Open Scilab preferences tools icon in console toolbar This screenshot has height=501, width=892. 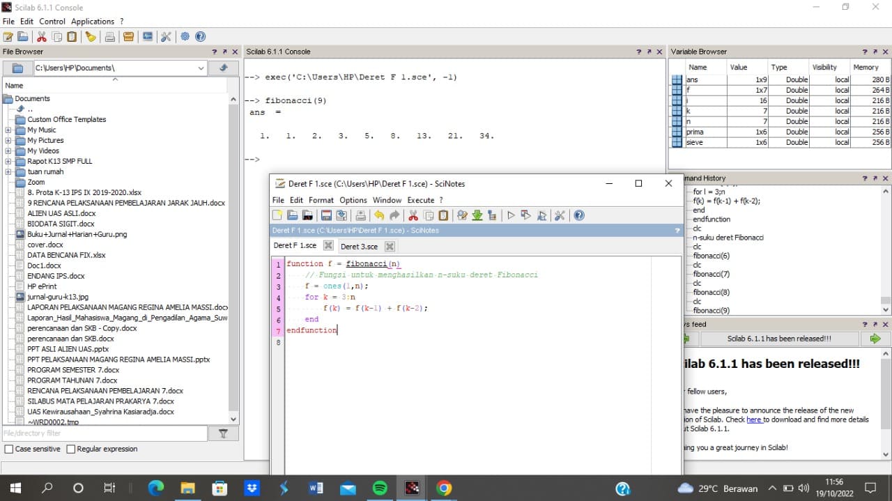(166, 37)
